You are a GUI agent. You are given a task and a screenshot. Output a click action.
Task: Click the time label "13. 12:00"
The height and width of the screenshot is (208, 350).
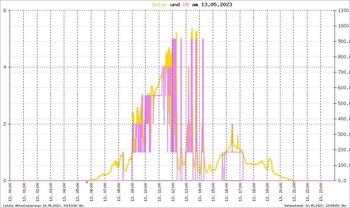(x=173, y=192)
